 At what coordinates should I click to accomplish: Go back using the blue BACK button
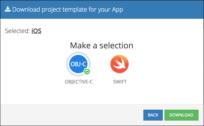(x=153, y=115)
